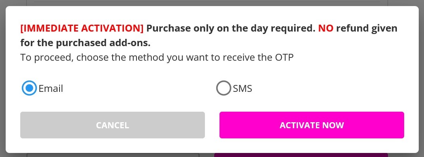Select the SMS radio button
This screenshot has height=157, width=424.
point(224,88)
